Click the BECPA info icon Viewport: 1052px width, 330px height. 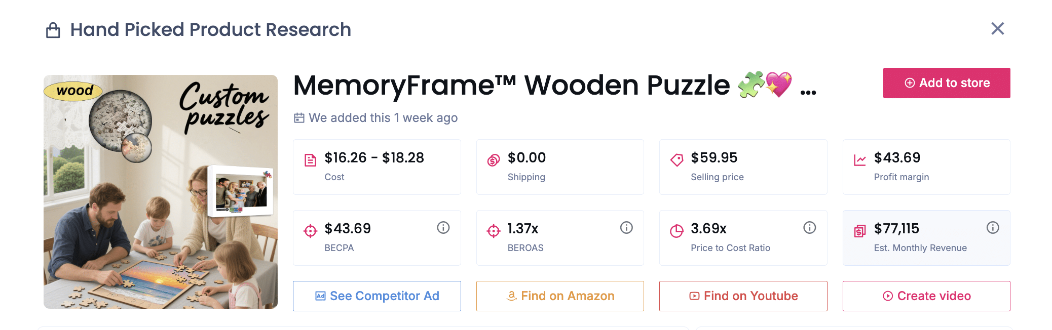coord(443,228)
